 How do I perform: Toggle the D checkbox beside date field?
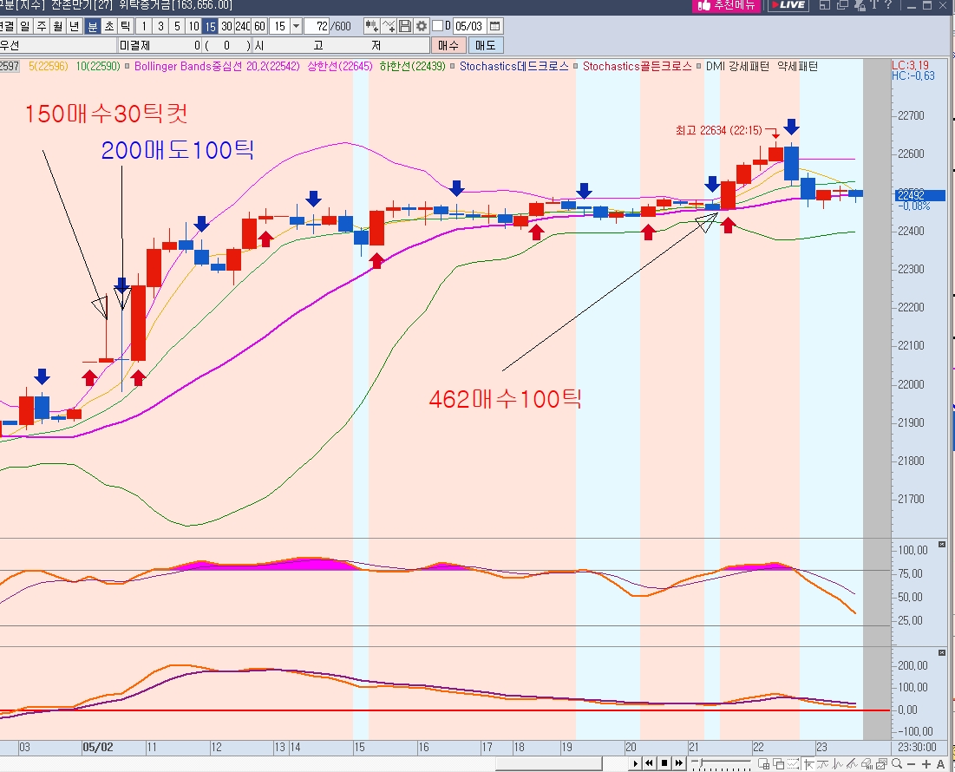coord(437,26)
